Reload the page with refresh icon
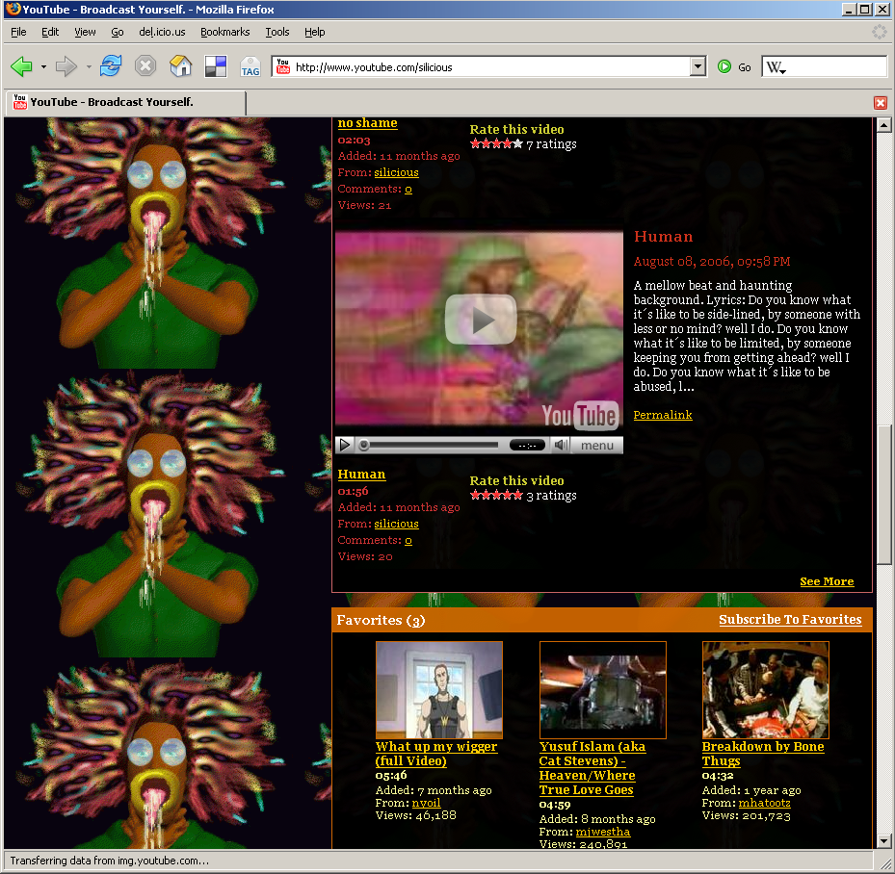895x874 pixels. click(x=110, y=66)
